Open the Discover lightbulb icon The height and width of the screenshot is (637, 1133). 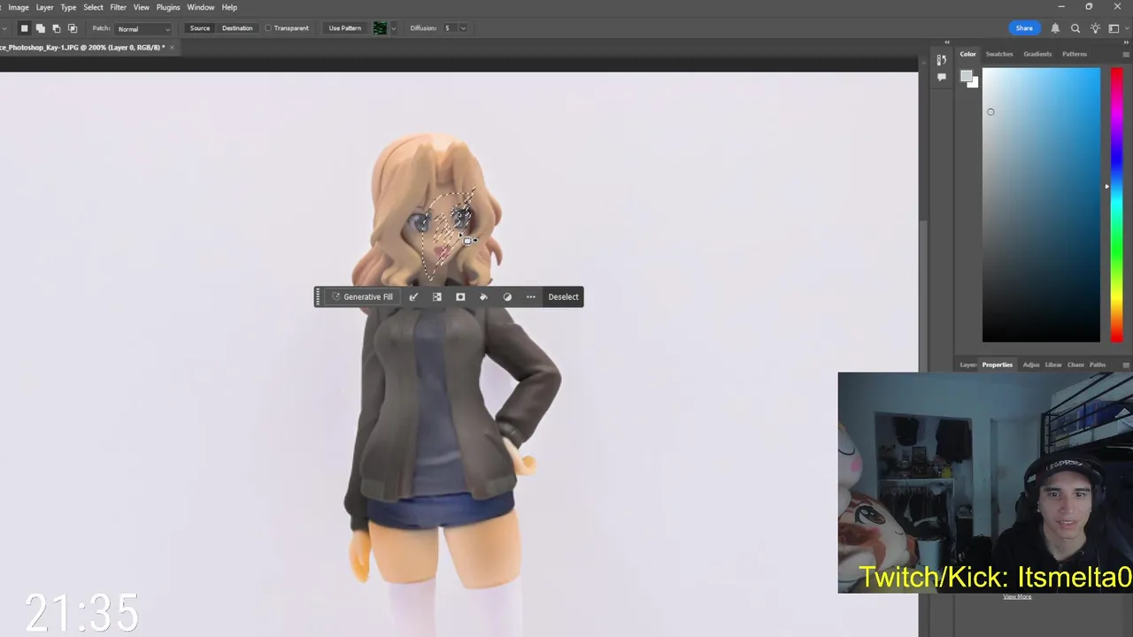click(x=1095, y=28)
